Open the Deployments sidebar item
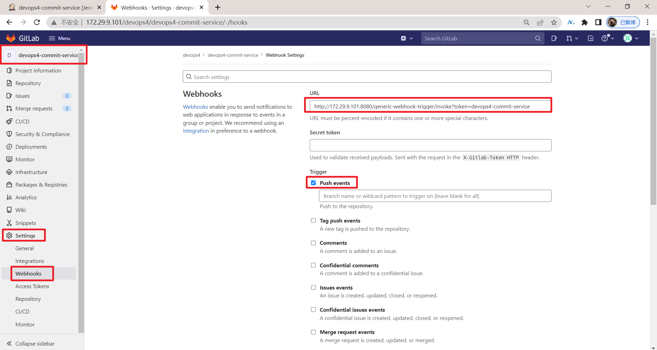This screenshot has height=350, width=657. (x=31, y=147)
